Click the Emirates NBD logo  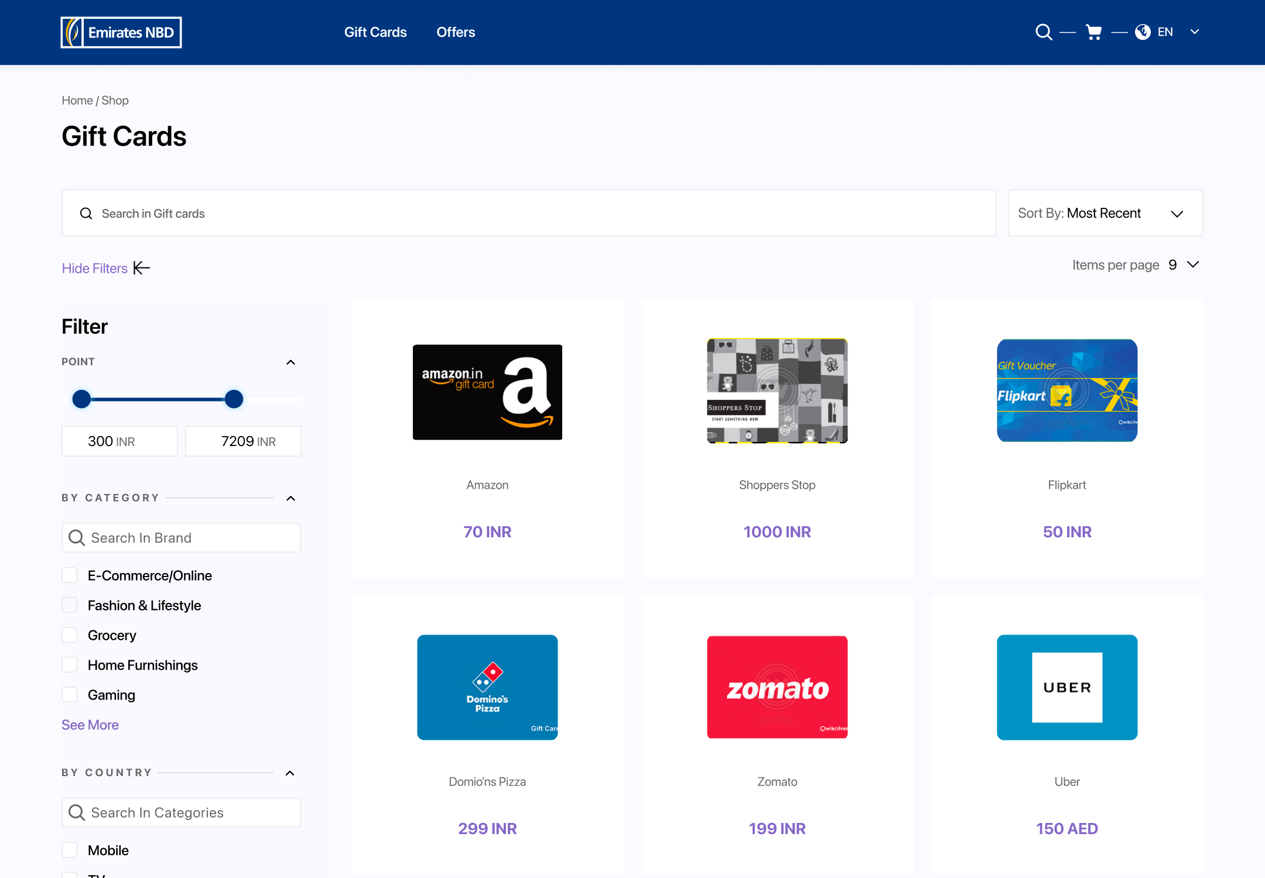click(x=121, y=32)
